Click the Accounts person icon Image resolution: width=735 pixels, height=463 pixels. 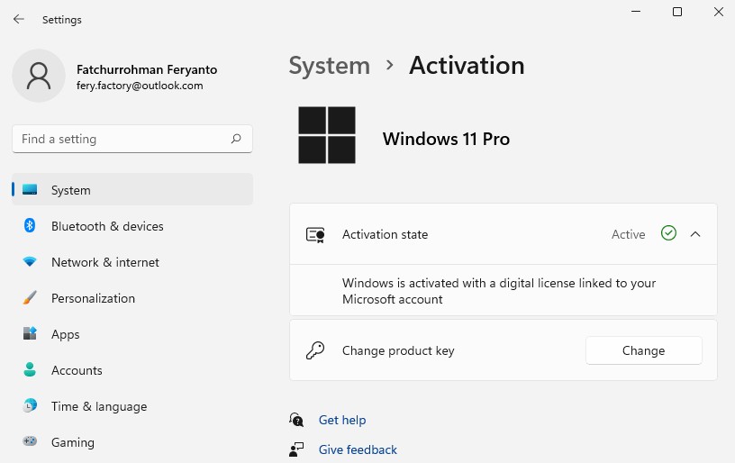coord(30,369)
